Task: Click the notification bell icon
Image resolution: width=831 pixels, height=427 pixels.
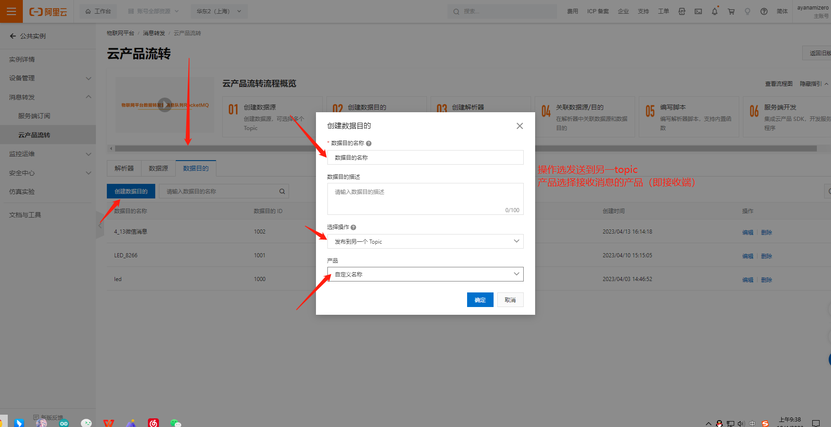Action: pos(715,11)
